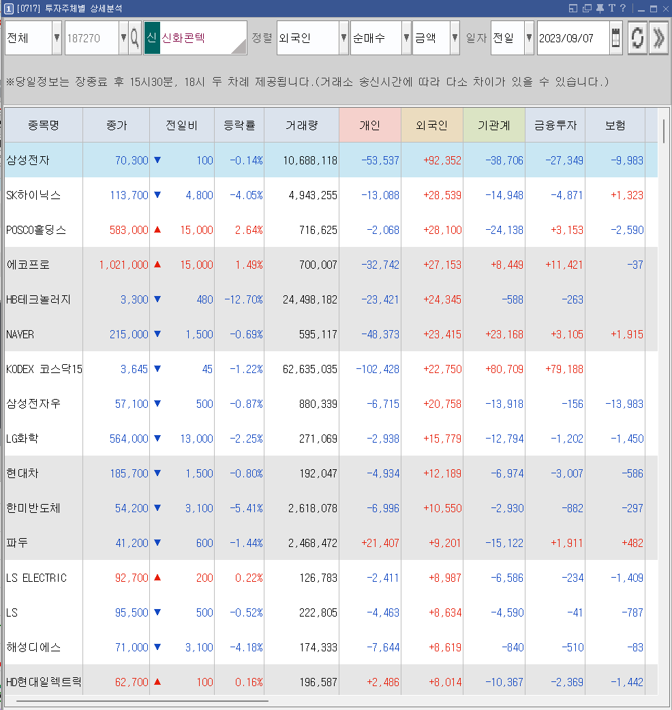This screenshot has width=672, height=710.
Task: Select the POSCO홀딩스 row
Action: (x=331, y=230)
